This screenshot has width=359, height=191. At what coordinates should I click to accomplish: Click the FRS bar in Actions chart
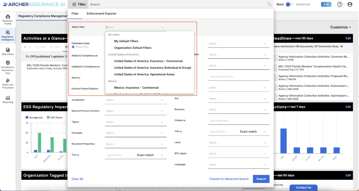(x=283, y=141)
